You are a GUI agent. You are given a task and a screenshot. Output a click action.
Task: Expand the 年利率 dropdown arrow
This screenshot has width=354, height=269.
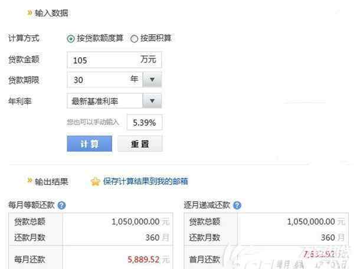(152, 101)
